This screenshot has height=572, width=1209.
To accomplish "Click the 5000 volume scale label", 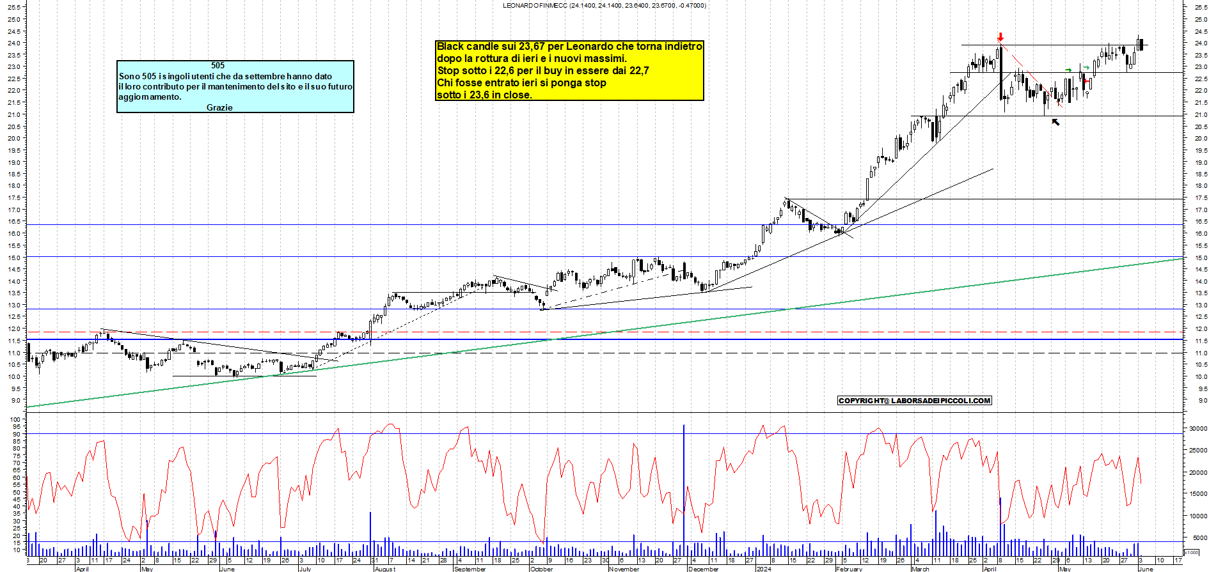I will [1200, 537].
